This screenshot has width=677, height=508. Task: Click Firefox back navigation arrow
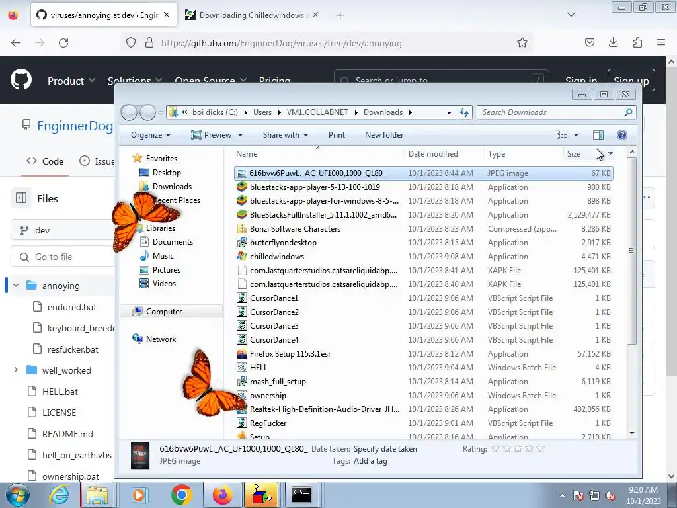(x=16, y=43)
